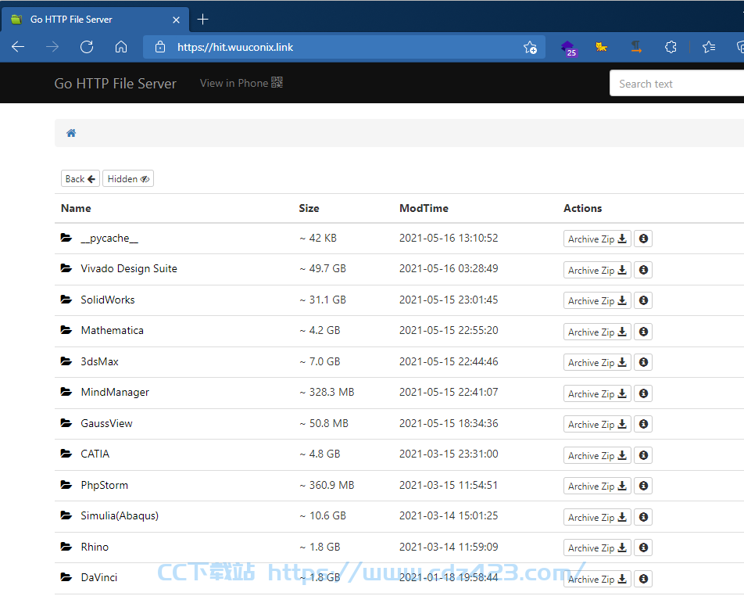Open the PhpStorm folder

tap(105, 485)
